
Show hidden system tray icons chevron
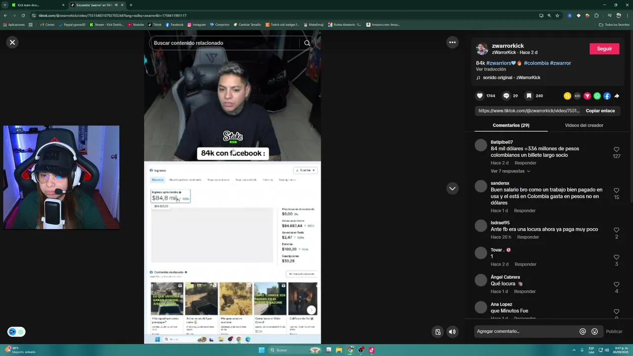[574, 350]
